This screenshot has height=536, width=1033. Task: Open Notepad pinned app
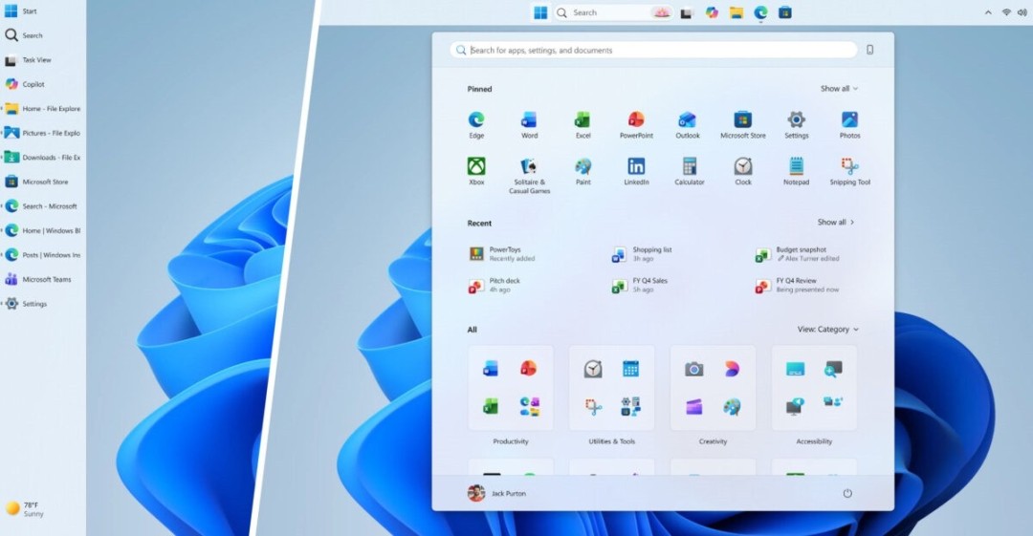pyautogui.click(x=796, y=171)
